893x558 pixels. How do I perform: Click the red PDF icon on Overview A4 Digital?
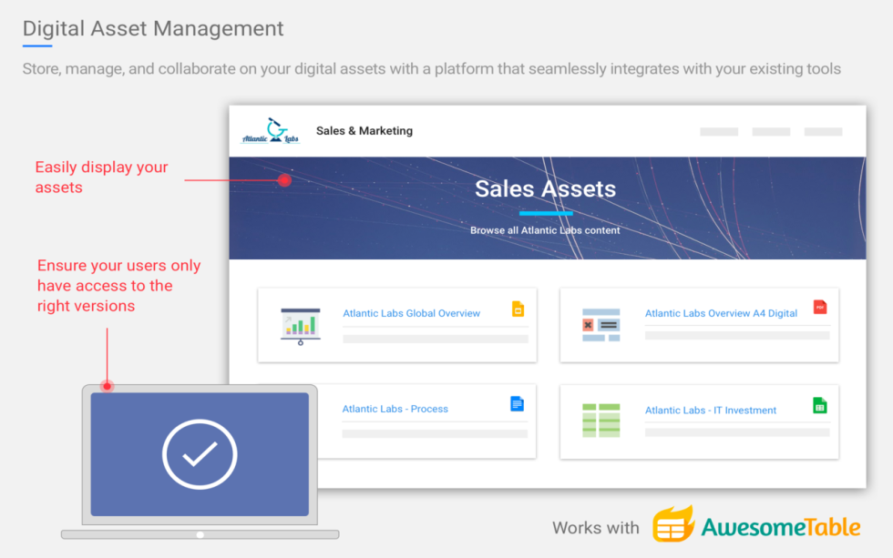pyautogui.click(x=820, y=308)
